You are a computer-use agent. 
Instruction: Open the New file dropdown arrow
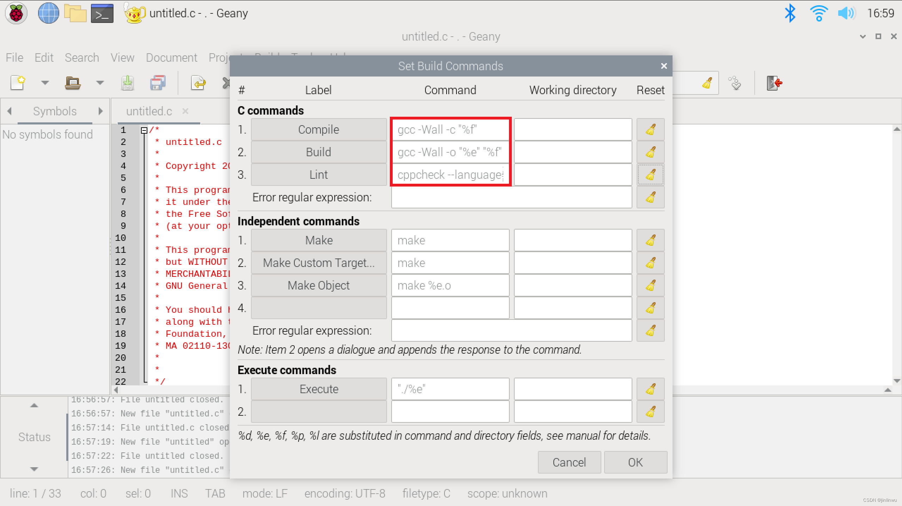point(45,83)
